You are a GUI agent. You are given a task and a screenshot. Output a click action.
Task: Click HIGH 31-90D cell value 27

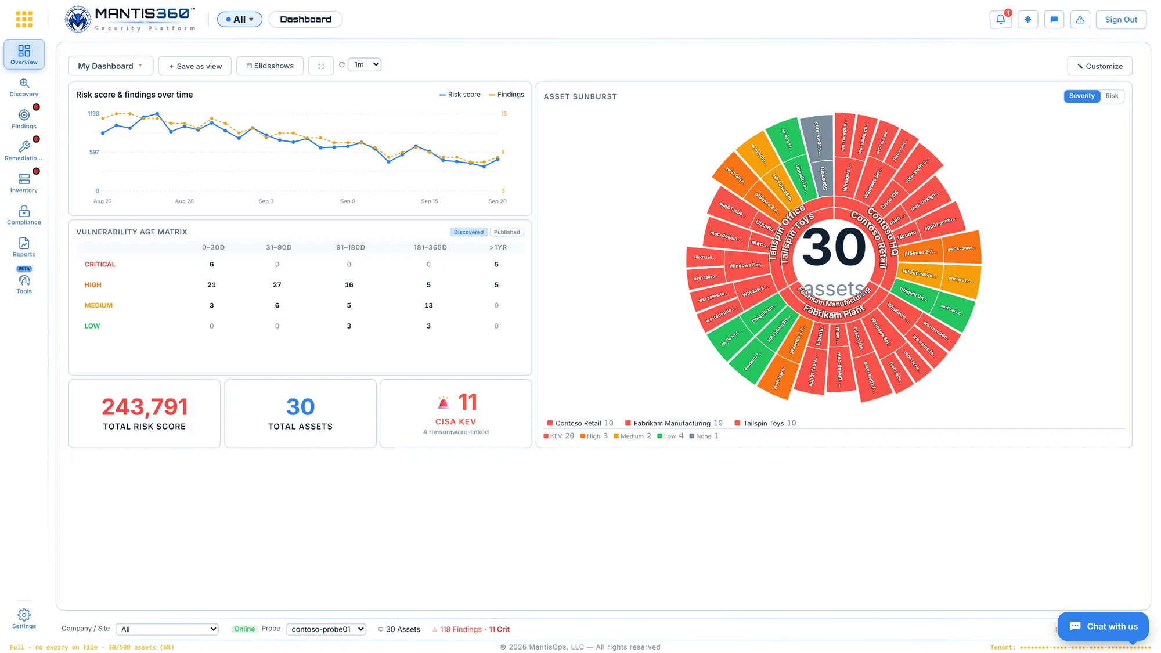coord(277,285)
